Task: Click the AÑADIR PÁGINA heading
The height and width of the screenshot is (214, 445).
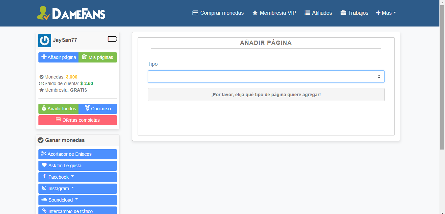Action: (266, 43)
